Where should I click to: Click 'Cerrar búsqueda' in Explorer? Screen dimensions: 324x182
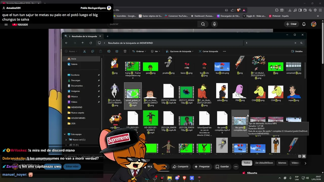(x=208, y=51)
